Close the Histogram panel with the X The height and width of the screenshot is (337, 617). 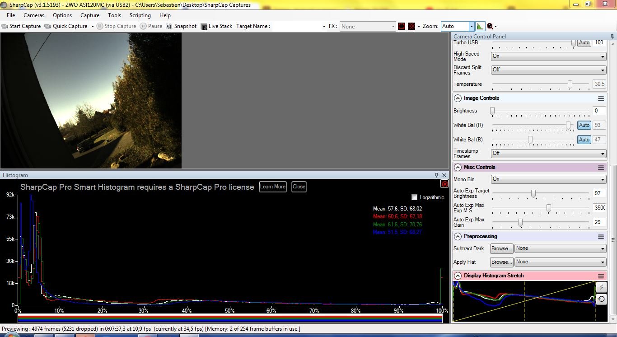(x=444, y=175)
